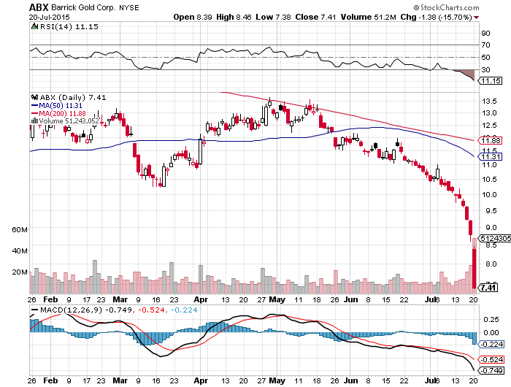Click the 20M volume axis label
Image resolution: width=511 pixels, height=387 pixels.
(x=20, y=272)
